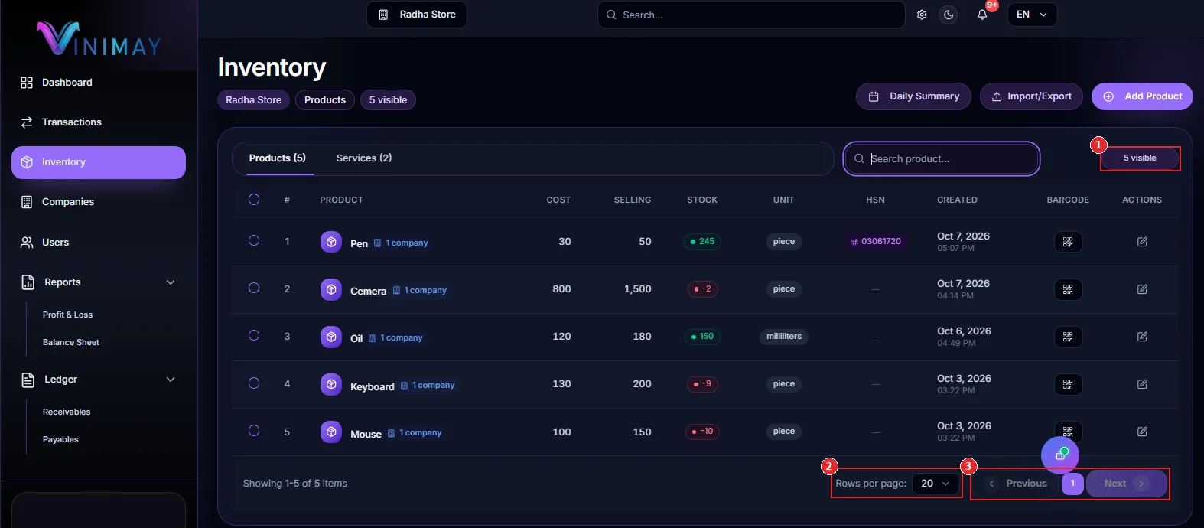Open Companies in the sidebar
This screenshot has height=528, width=1204.
coord(99,202)
